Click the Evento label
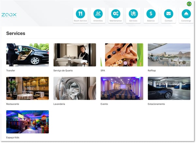Screen dimensions: 196x143 point(104,104)
